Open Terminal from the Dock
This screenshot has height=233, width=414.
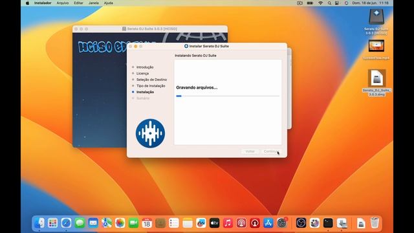pyautogui.click(x=328, y=223)
